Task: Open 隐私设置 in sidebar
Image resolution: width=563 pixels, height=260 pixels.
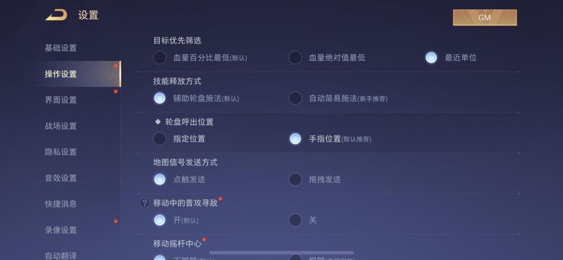Action: tap(60, 152)
